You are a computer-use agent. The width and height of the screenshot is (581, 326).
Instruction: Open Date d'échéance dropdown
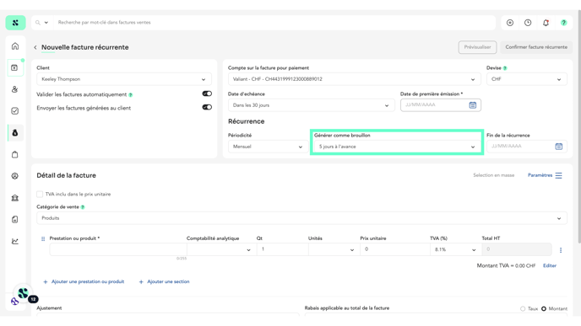(x=312, y=105)
